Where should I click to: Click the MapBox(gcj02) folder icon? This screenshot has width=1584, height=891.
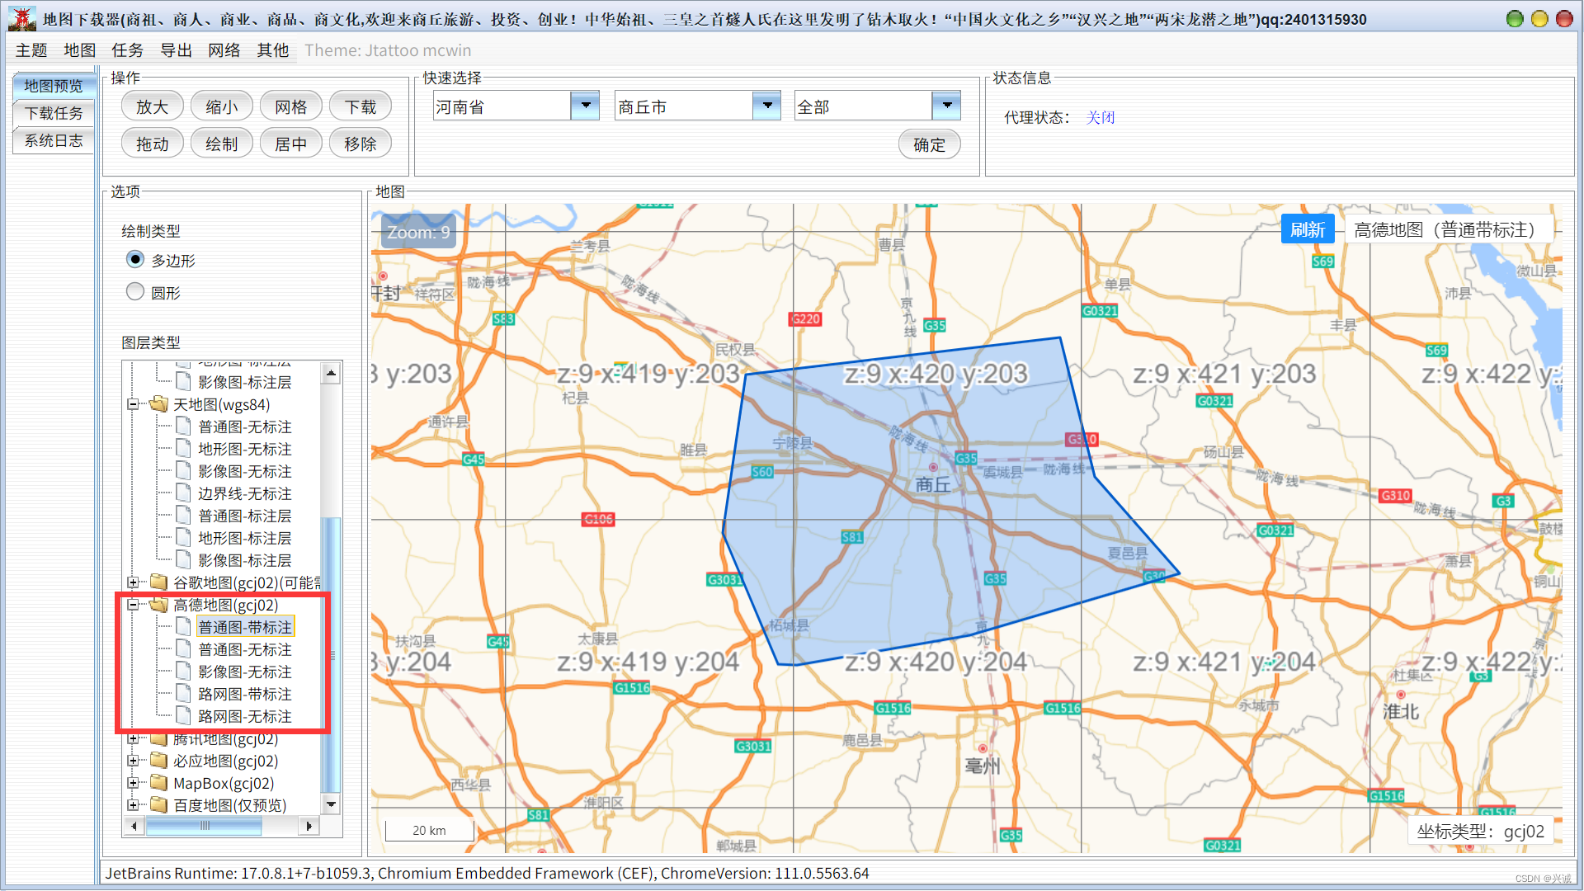(159, 783)
